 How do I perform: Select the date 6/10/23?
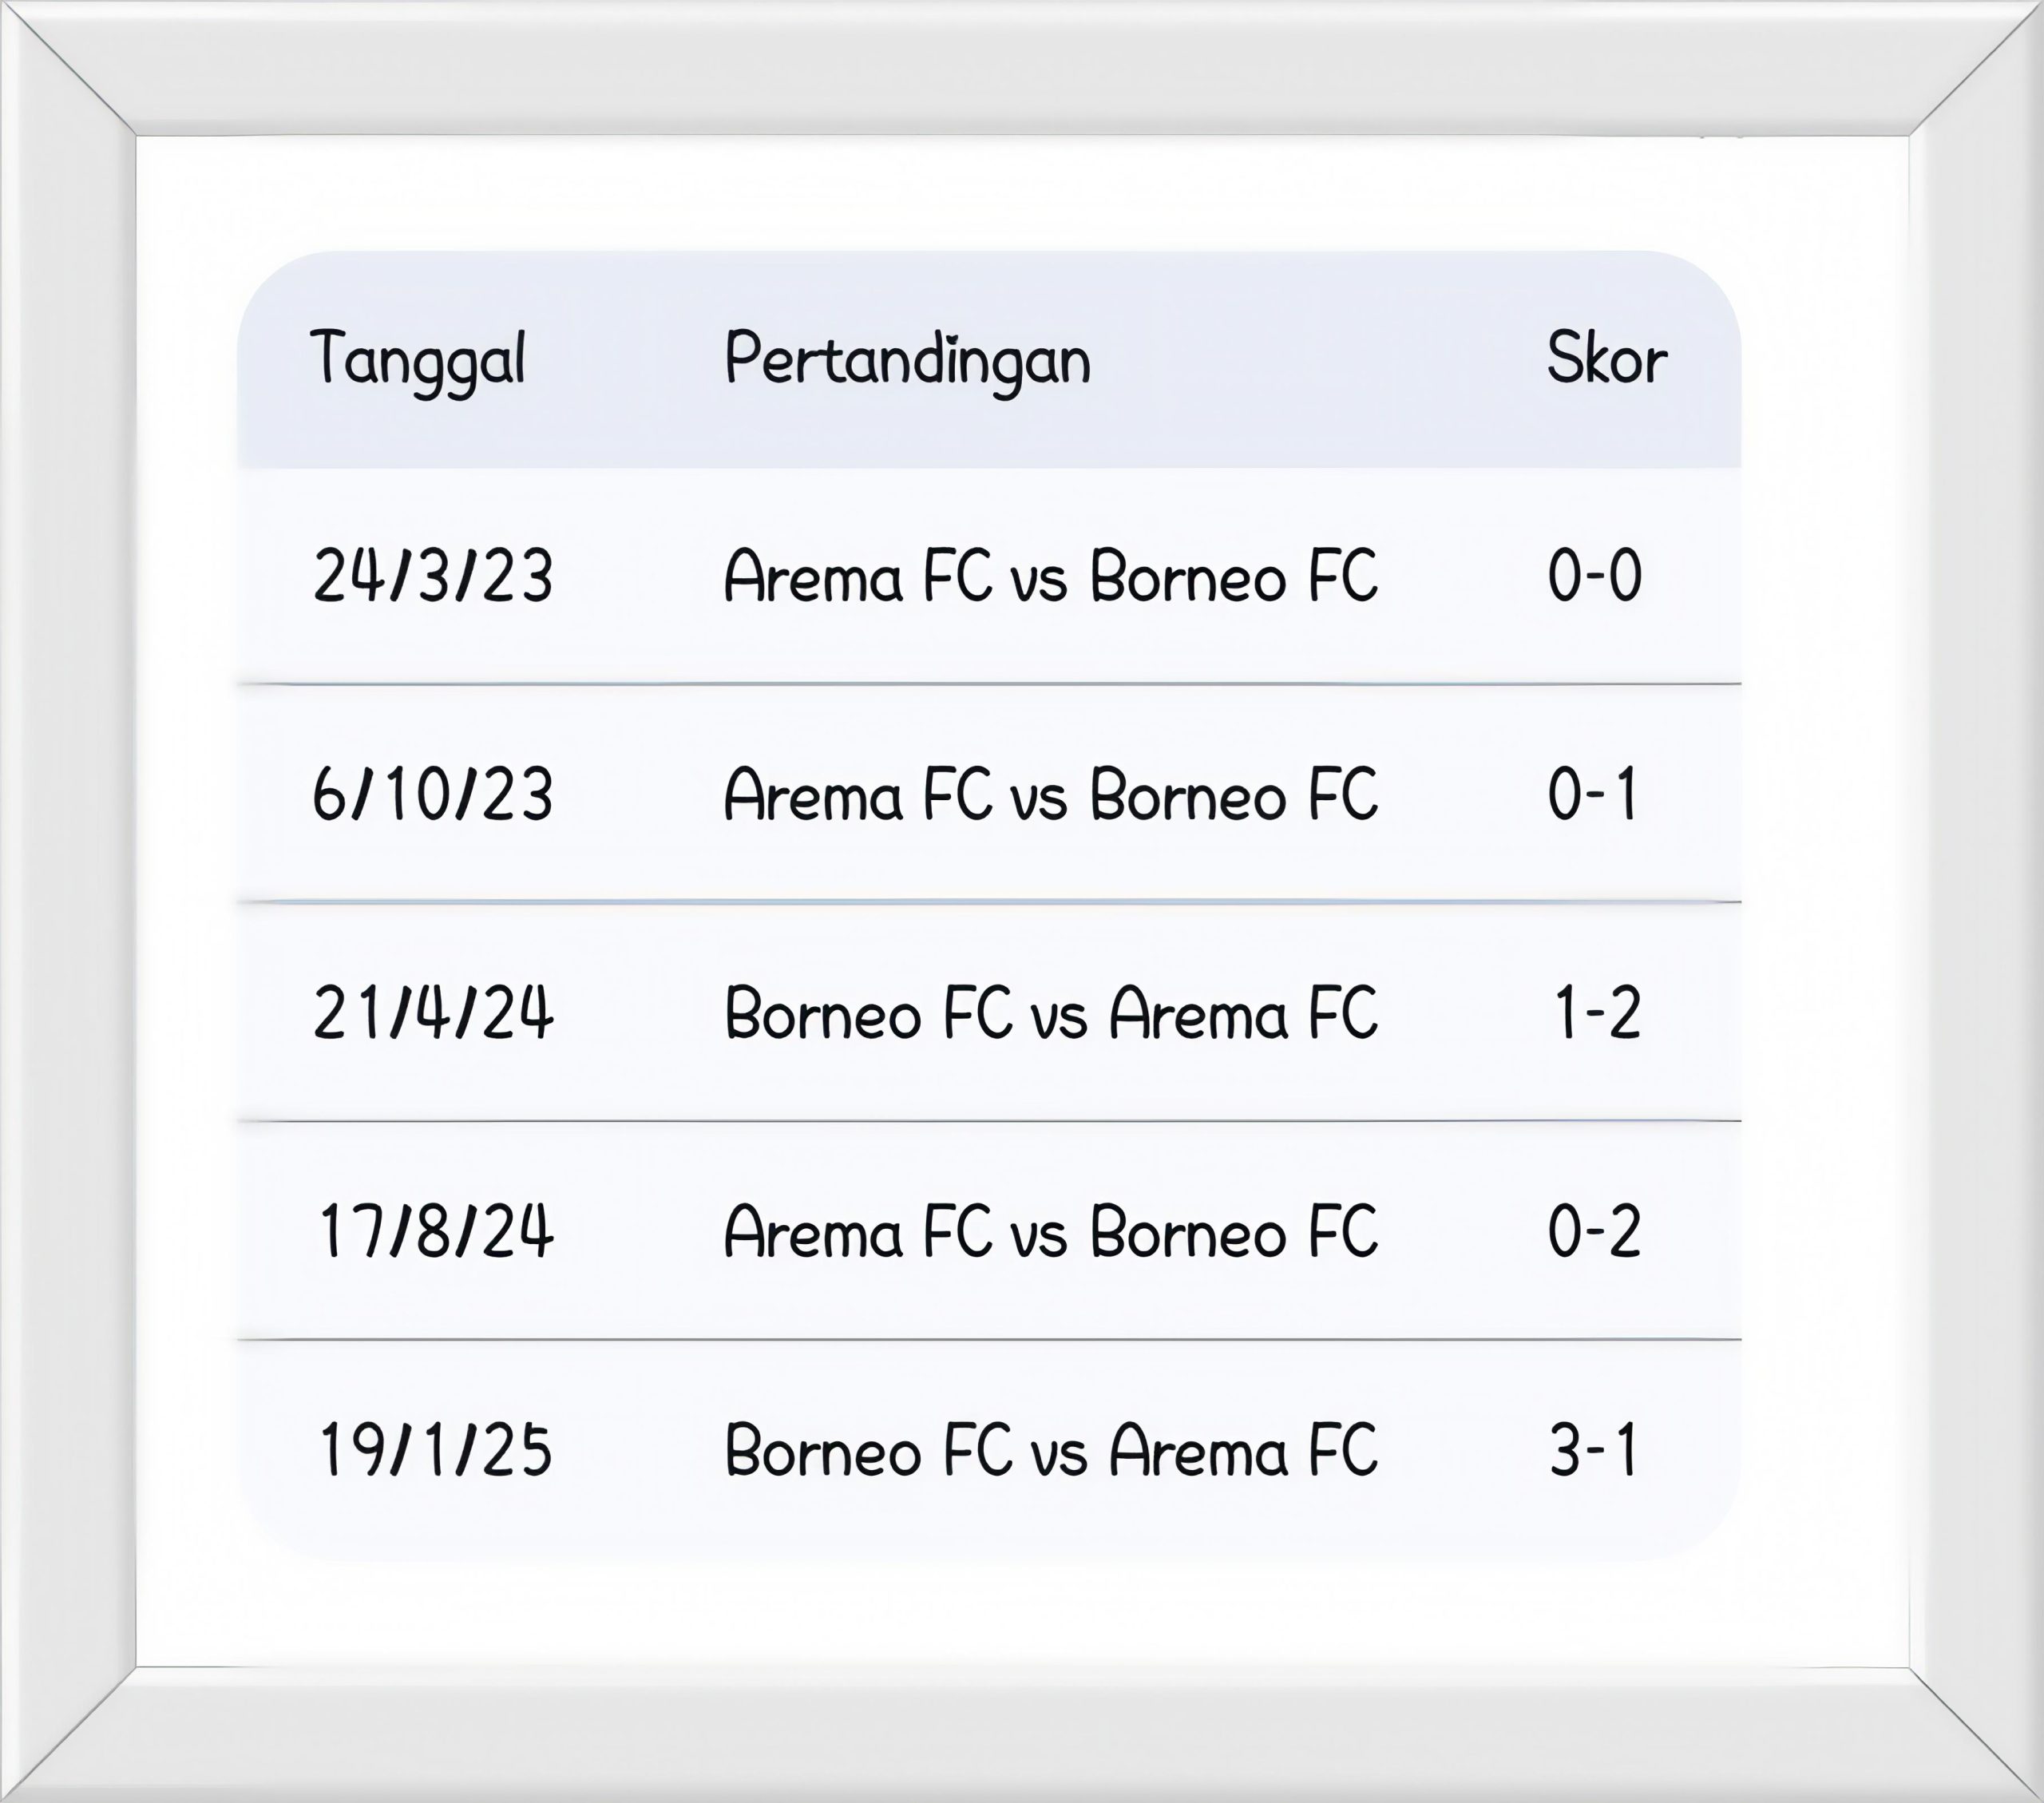432,796
